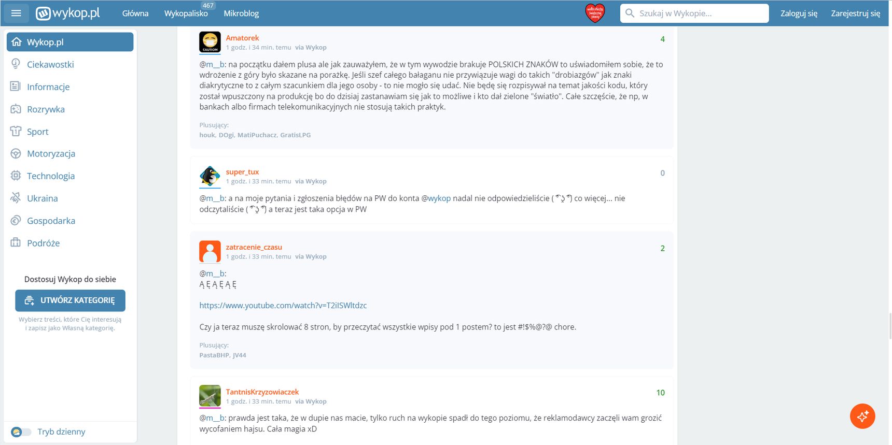Image resolution: width=892 pixels, height=445 pixels.
Task: Click the page vertical scrollbar
Action: point(890,326)
